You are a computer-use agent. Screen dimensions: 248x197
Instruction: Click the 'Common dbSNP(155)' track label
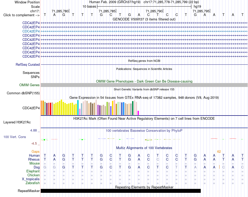click(23, 93)
